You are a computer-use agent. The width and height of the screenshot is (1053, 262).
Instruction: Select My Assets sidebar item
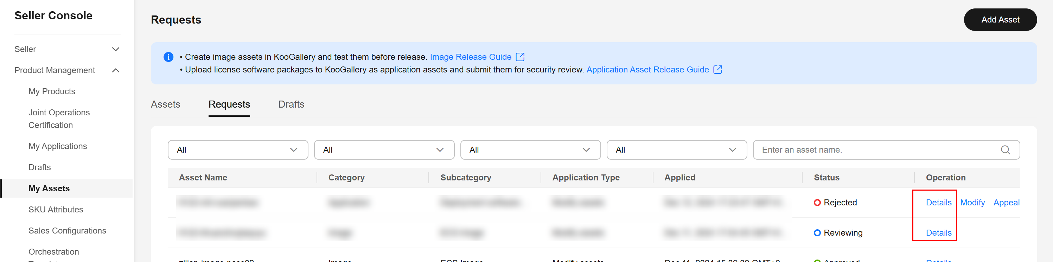click(67, 188)
